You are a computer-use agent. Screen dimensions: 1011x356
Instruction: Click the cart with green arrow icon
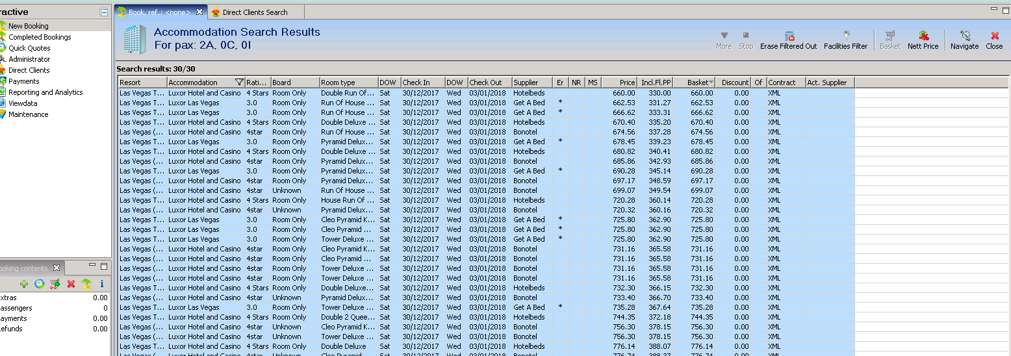[55, 284]
